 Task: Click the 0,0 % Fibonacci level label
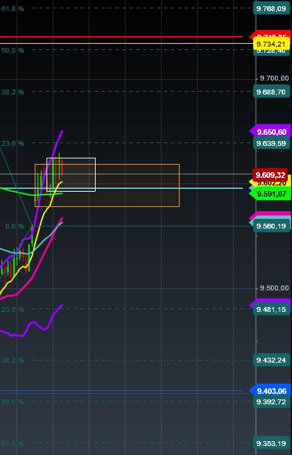click(15, 226)
